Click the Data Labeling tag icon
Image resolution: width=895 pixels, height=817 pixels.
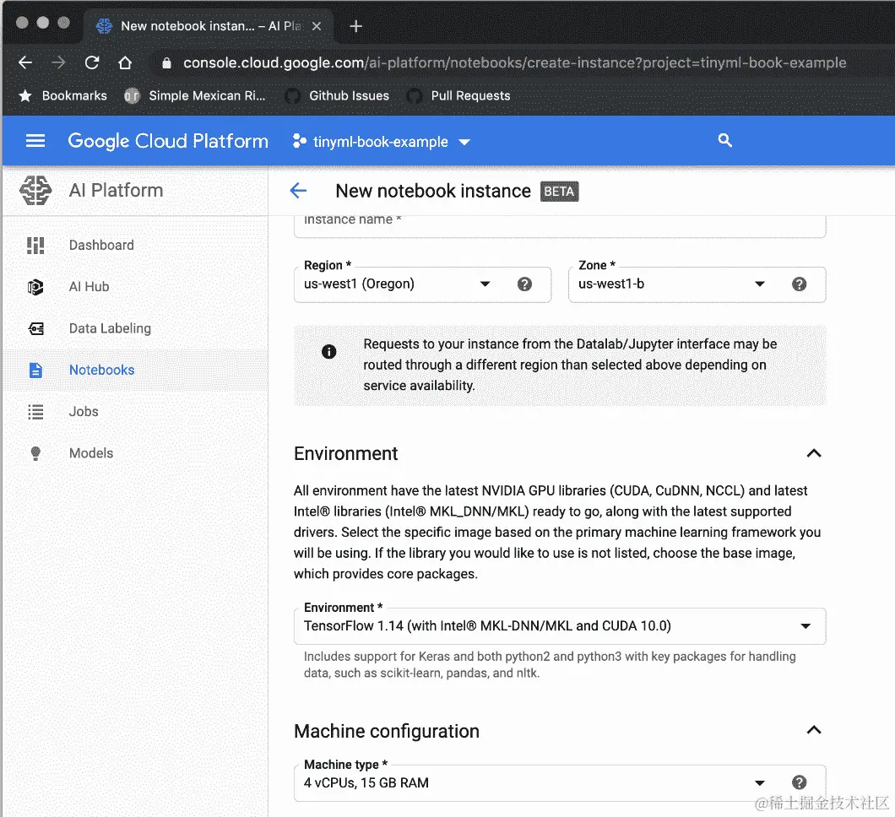(35, 328)
